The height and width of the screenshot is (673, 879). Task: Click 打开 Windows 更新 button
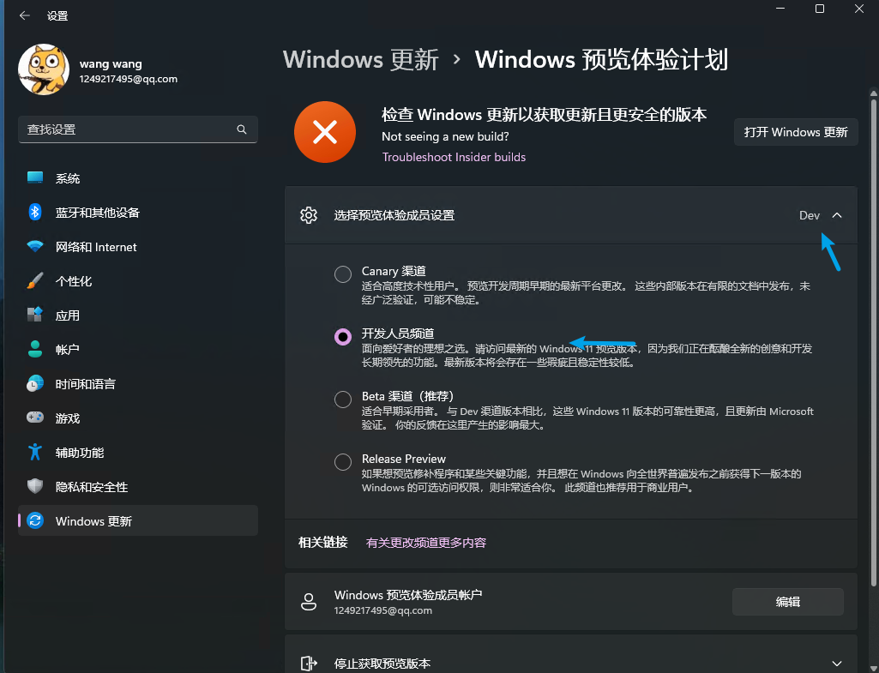pyautogui.click(x=796, y=132)
